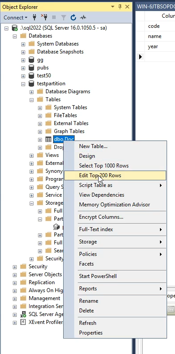Screen dimensions: 175x354
Task: Select the Replication folder in tree
Action: point(42,282)
